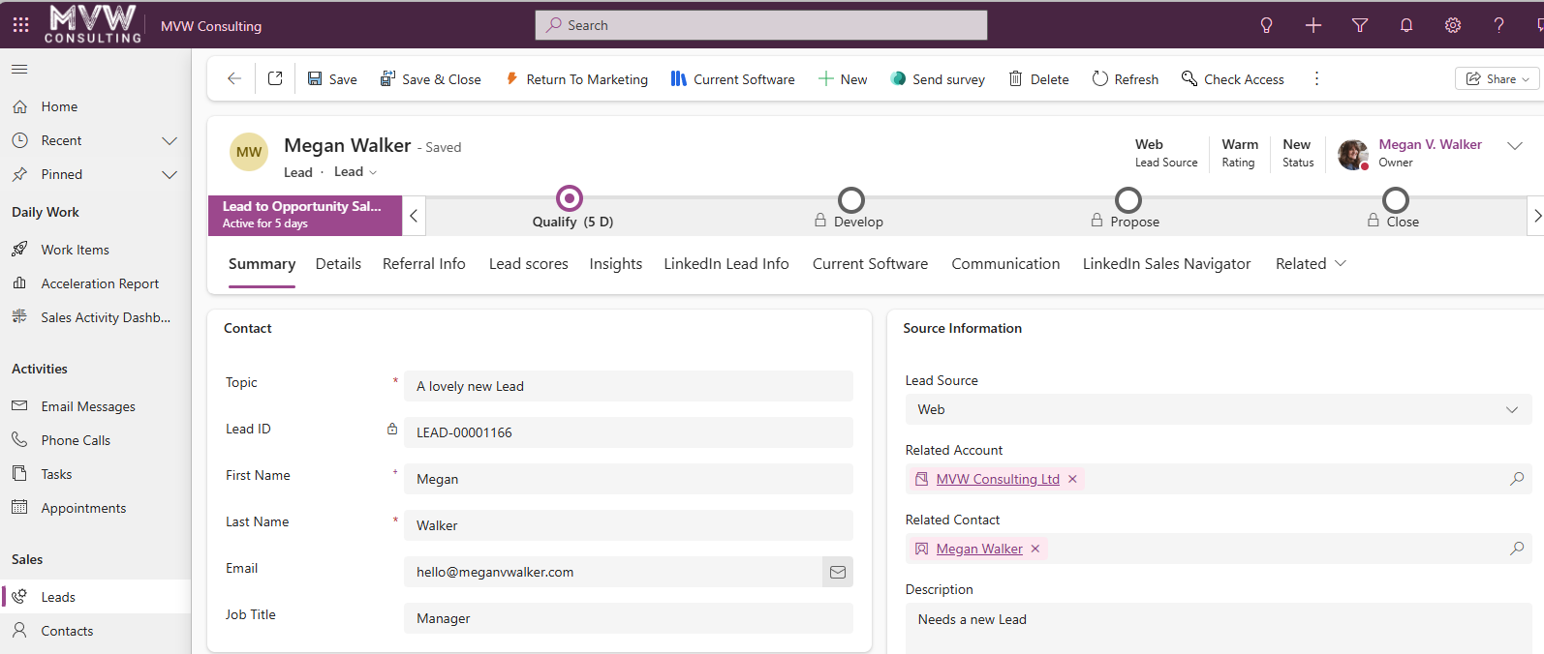The height and width of the screenshot is (654, 1544).
Task: Click the Save & Close button
Action: pyautogui.click(x=430, y=79)
